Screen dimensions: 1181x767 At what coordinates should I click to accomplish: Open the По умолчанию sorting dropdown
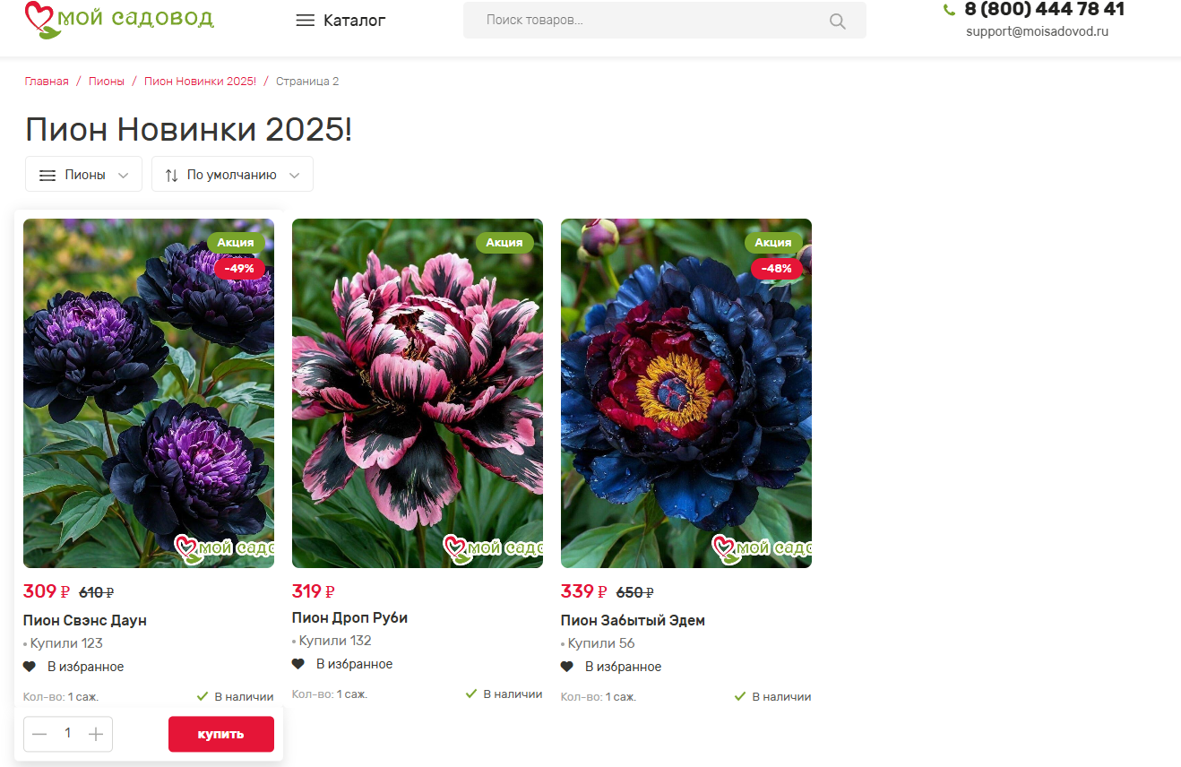232,174
